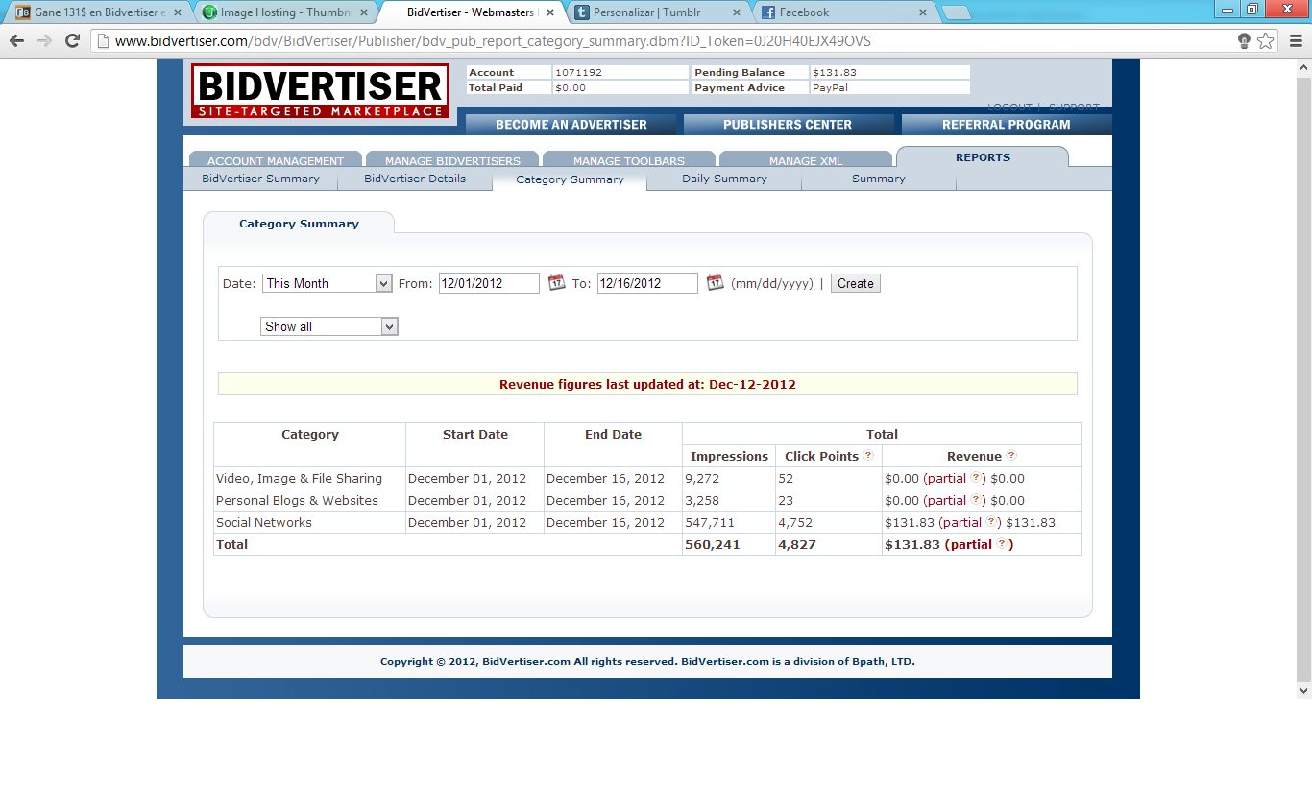The width and height of the screenshot is (1312, 787).
Task: Open BidVertiser Summary sub-tab
Action: coord(260,179)
